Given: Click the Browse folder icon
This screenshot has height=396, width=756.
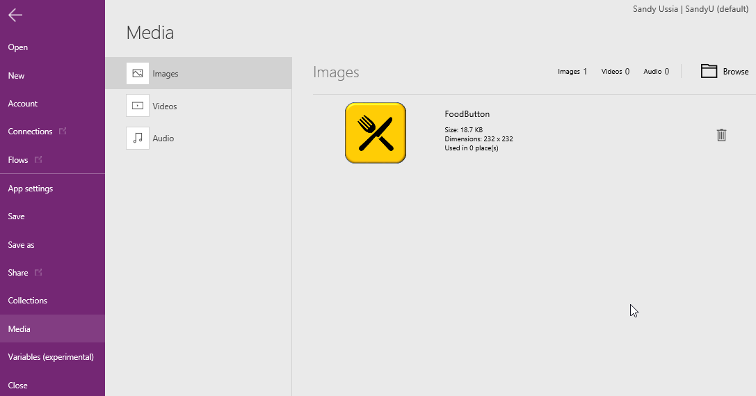Looking at the screenshot, I should click(709, 71).
